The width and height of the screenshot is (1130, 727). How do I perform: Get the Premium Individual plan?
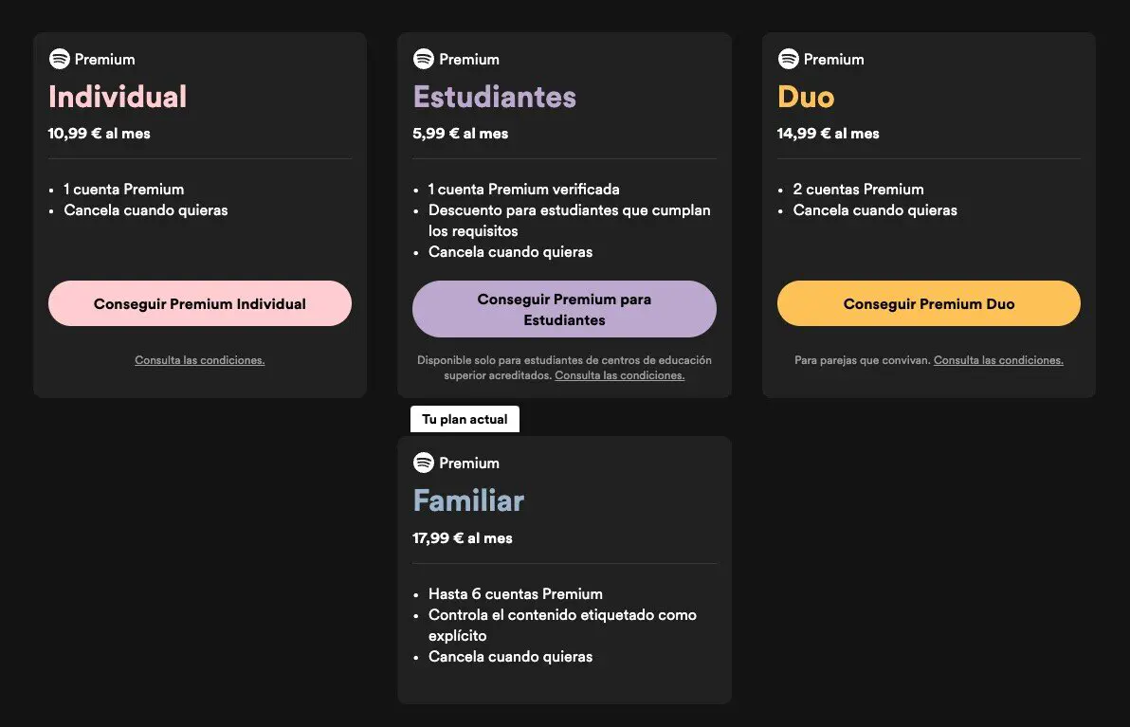click(x=200, y=303)
